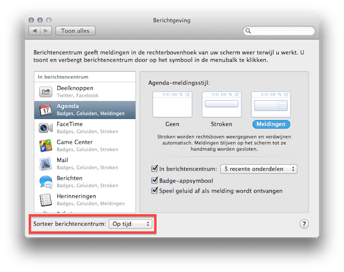Select Berichten in the app list
Screen dimensions: 344x272
pyautogui.click(x=85, y=182)
